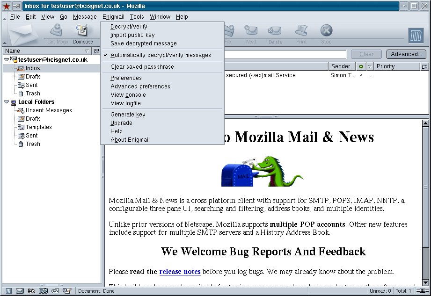
Task: Open Mail component icon in status bar
Action: point(20,291)
